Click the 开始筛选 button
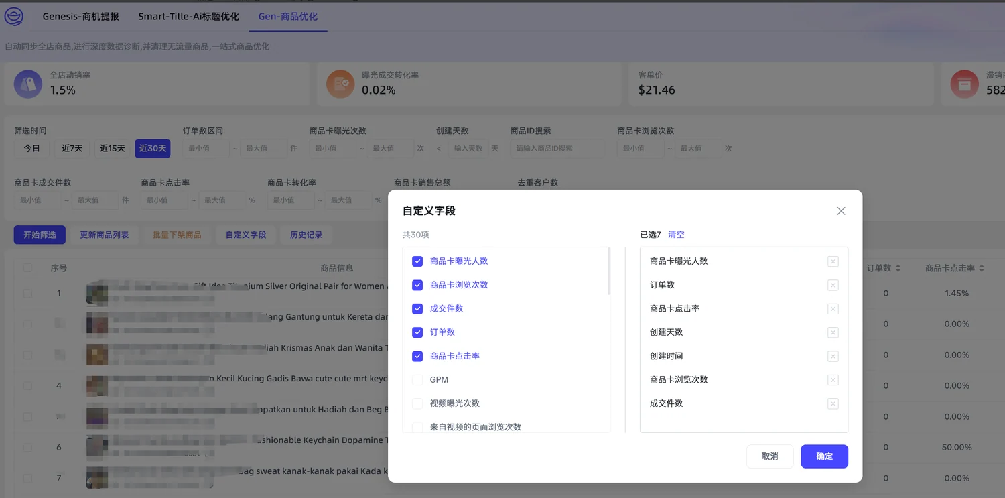Screen dimensions: 1005x498 (40, 235)
